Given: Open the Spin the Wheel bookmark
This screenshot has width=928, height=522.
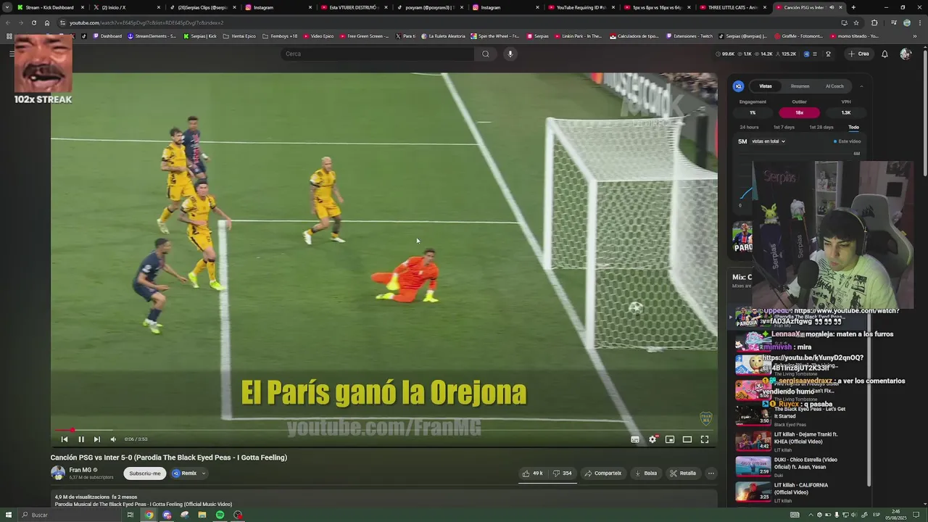Looking at the screenshot, I should (494, 36).
